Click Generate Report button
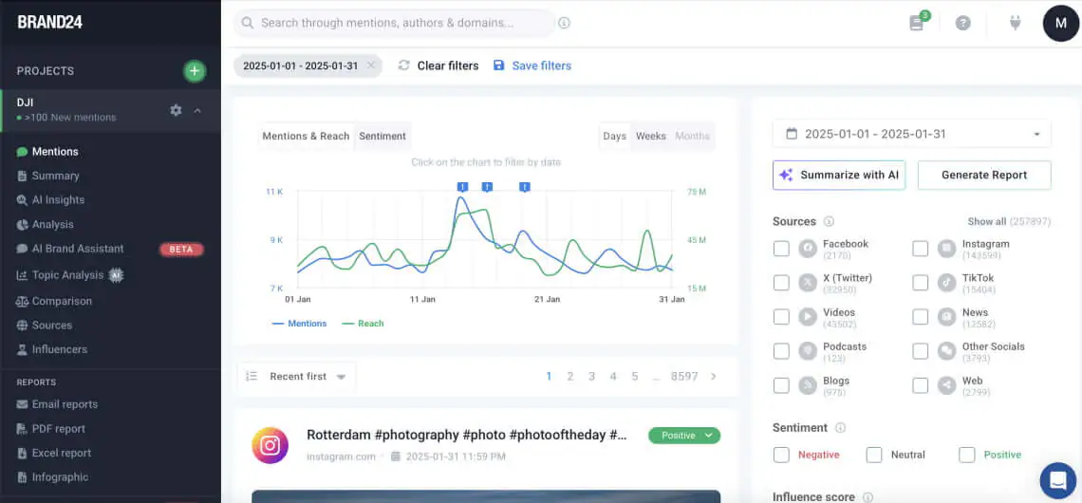 point(984,176)
